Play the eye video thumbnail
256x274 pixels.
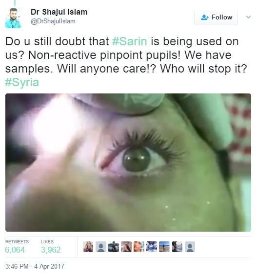(128, 163)
